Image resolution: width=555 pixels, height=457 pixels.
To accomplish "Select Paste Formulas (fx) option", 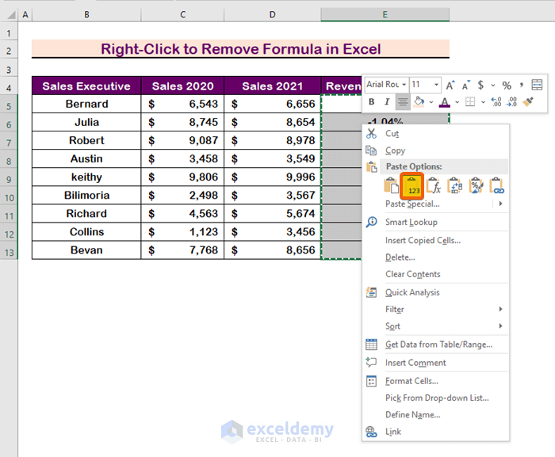I will [x=434, y=185].
